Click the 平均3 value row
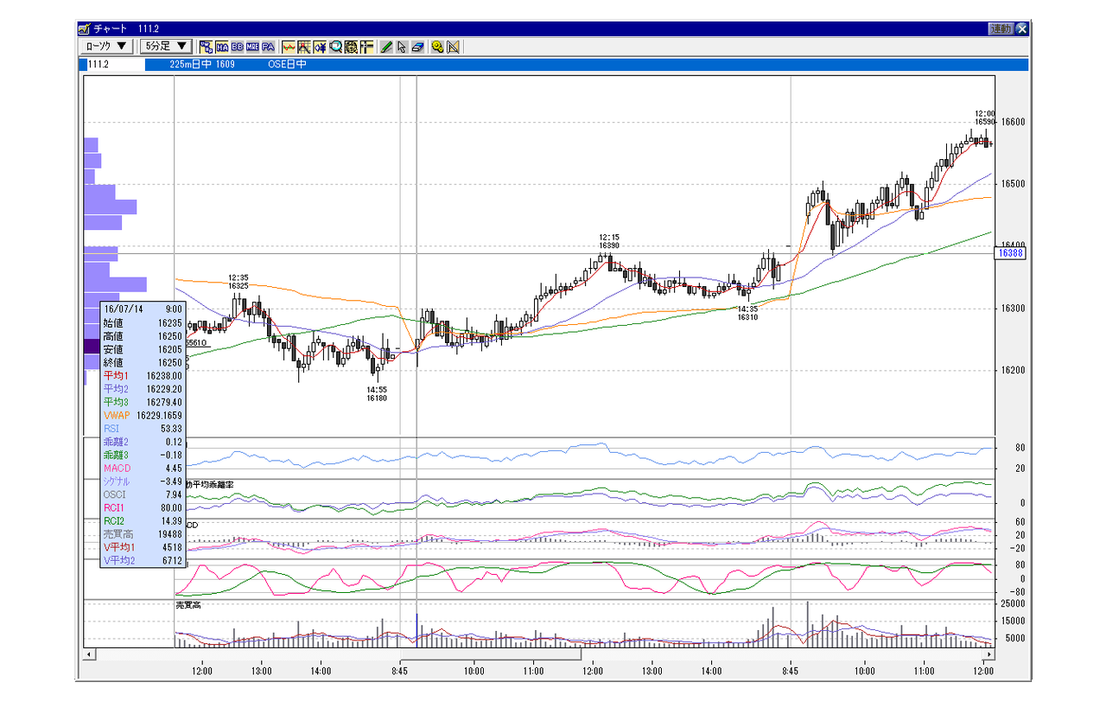 (x=143, y=402)
